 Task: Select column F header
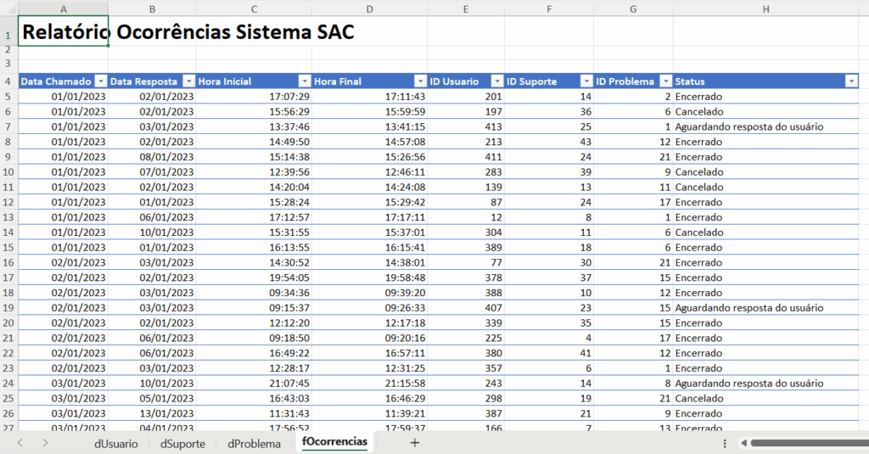tap(549, 8)
